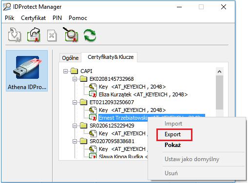Click key icon under EK0208145732968
The height and width of the screenshot is (183, 248).
click(93, 87)
